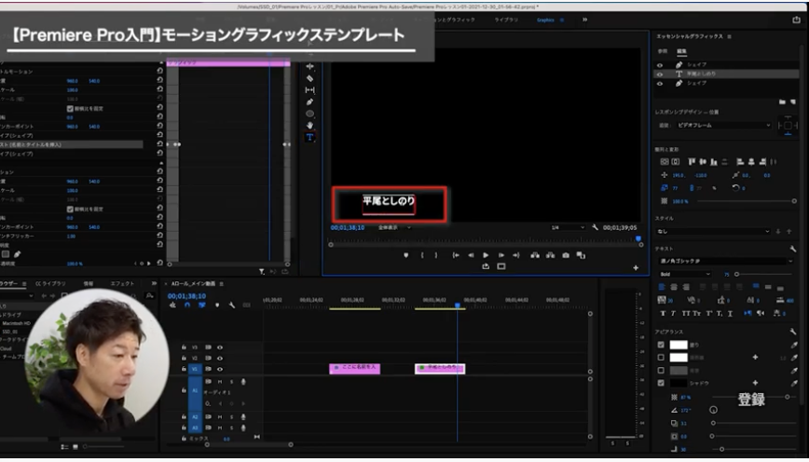Open Text section wrench settings

(792, 249)
